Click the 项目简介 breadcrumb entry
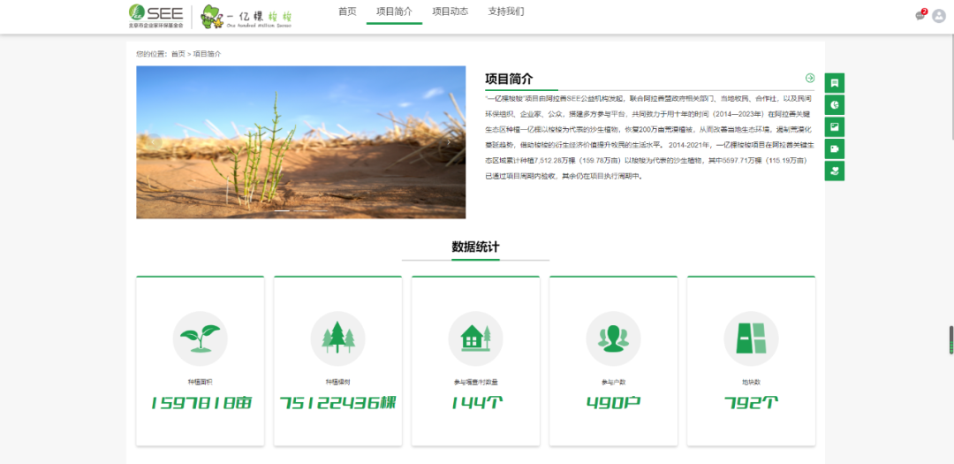The image size is (954, 464). click(x=208, y=54)
